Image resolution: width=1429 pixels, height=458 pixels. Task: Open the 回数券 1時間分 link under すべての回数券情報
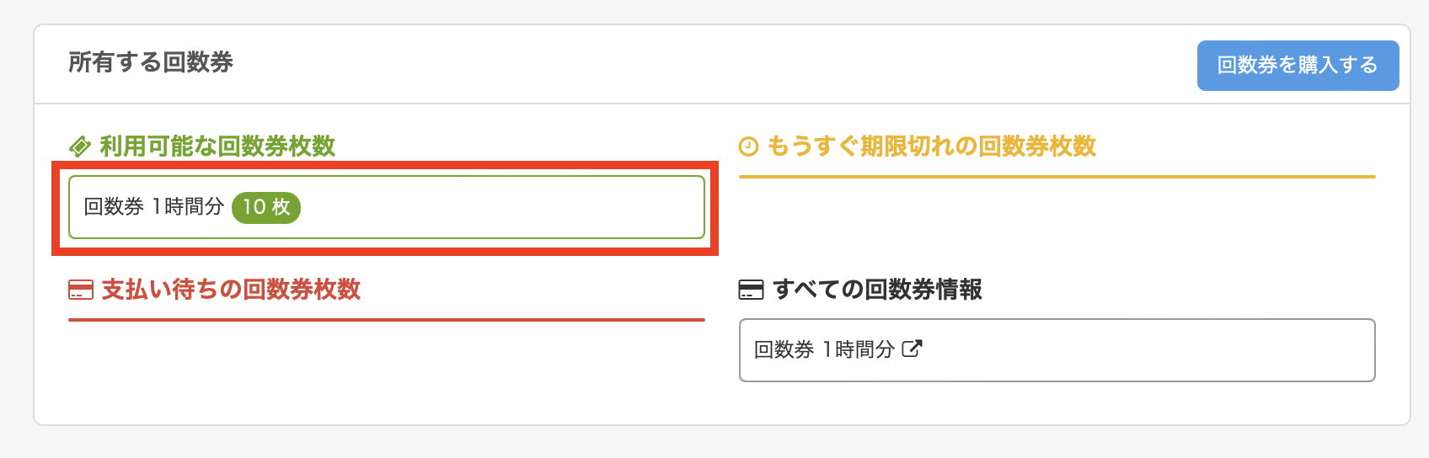point(824,350)
